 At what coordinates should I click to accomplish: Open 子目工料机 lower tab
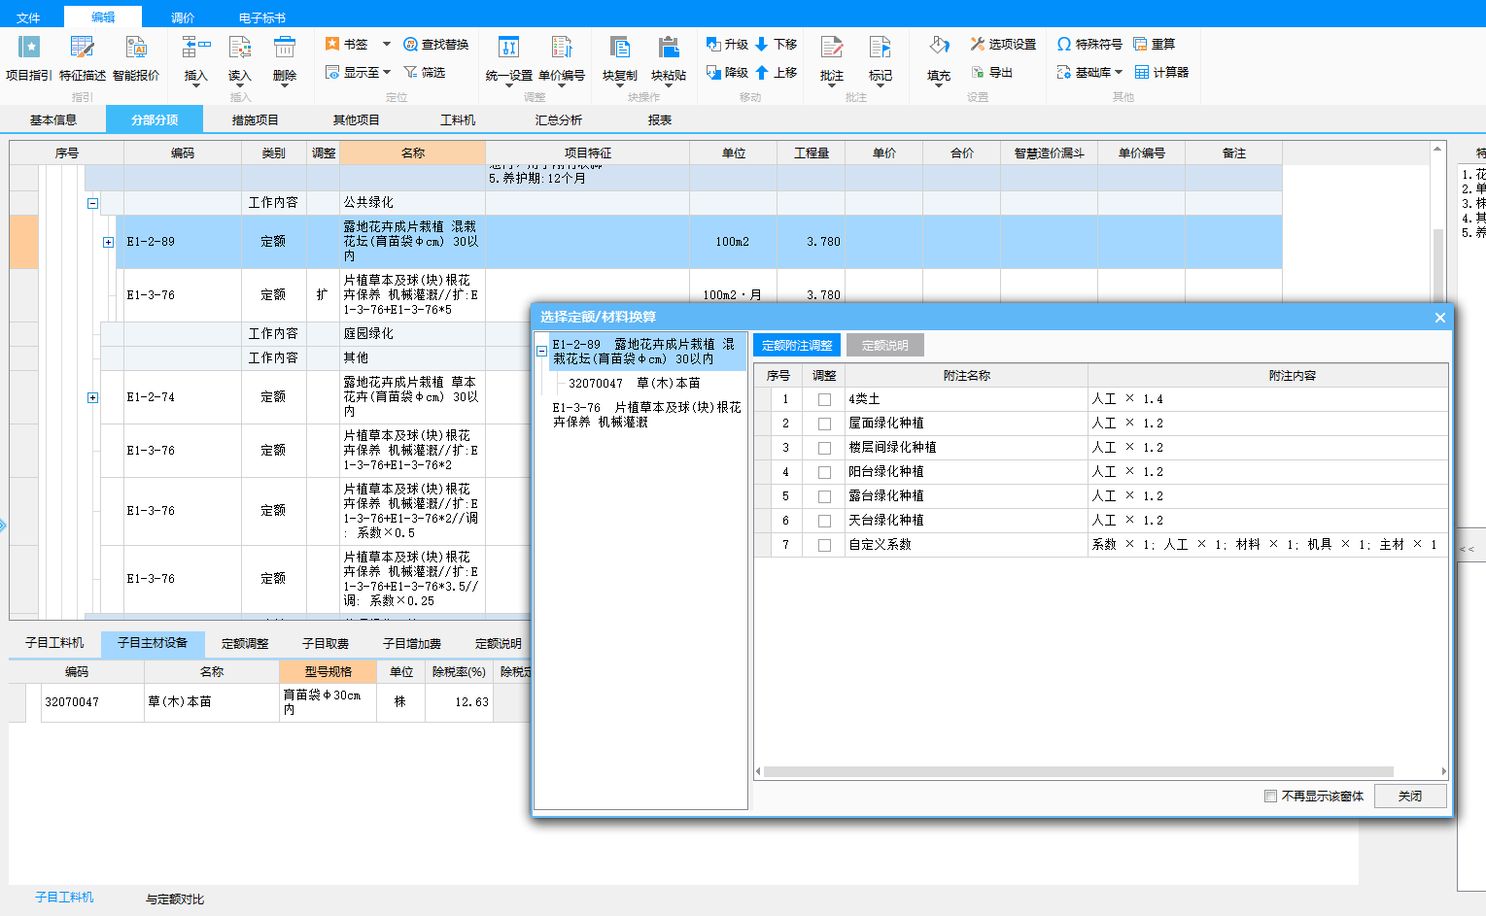pyautogui.click(x=54, y=643)
